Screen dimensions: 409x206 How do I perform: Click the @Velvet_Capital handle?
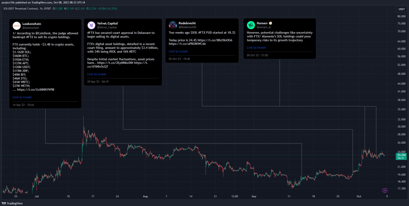coord(107,27)
